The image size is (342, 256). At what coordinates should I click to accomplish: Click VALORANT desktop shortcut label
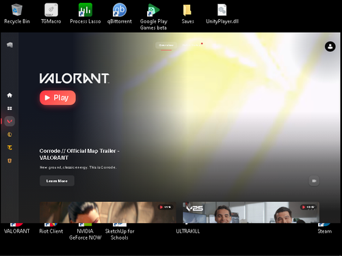(17, 231)
